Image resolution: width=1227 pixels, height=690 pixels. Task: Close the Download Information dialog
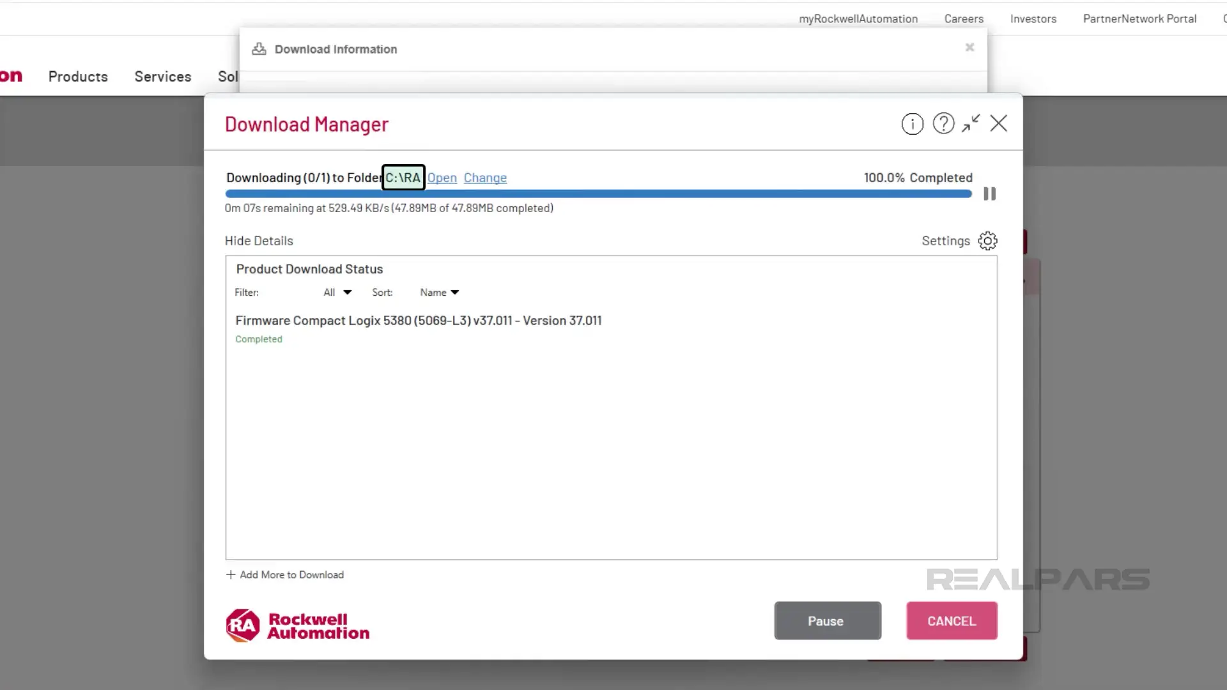point(969,47)
